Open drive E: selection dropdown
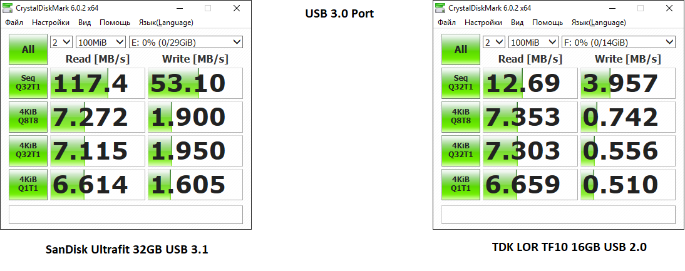 [186, 43]
